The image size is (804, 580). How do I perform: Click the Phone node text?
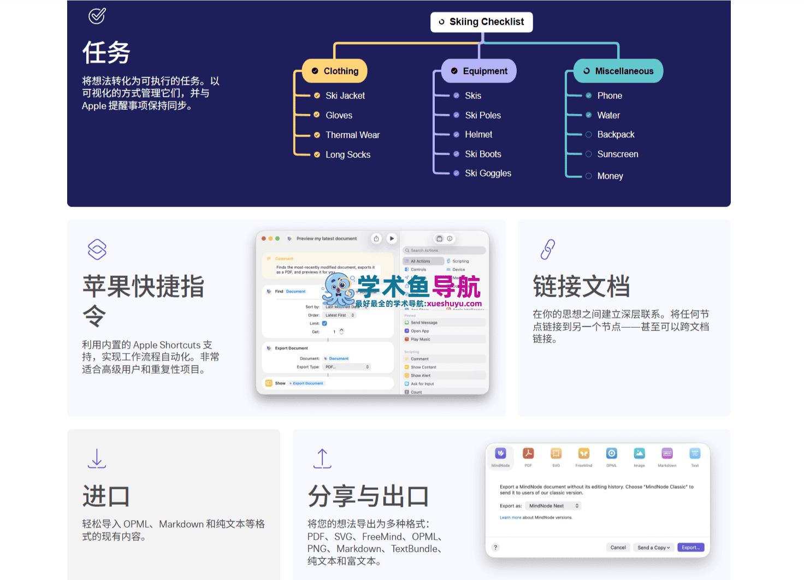[610, 96]
